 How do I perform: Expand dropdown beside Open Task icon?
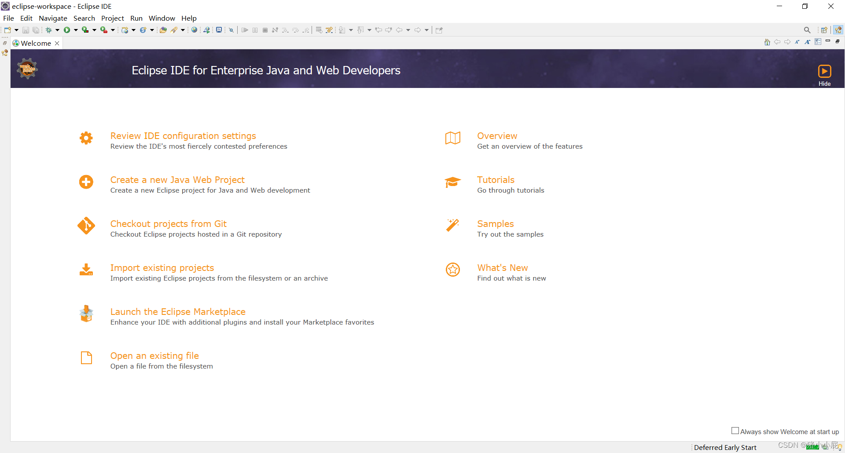[x=183, y=30]
